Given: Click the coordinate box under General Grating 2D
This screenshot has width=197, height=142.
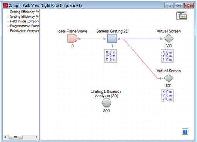Looking at the screenshot, I should coord(111,56).
